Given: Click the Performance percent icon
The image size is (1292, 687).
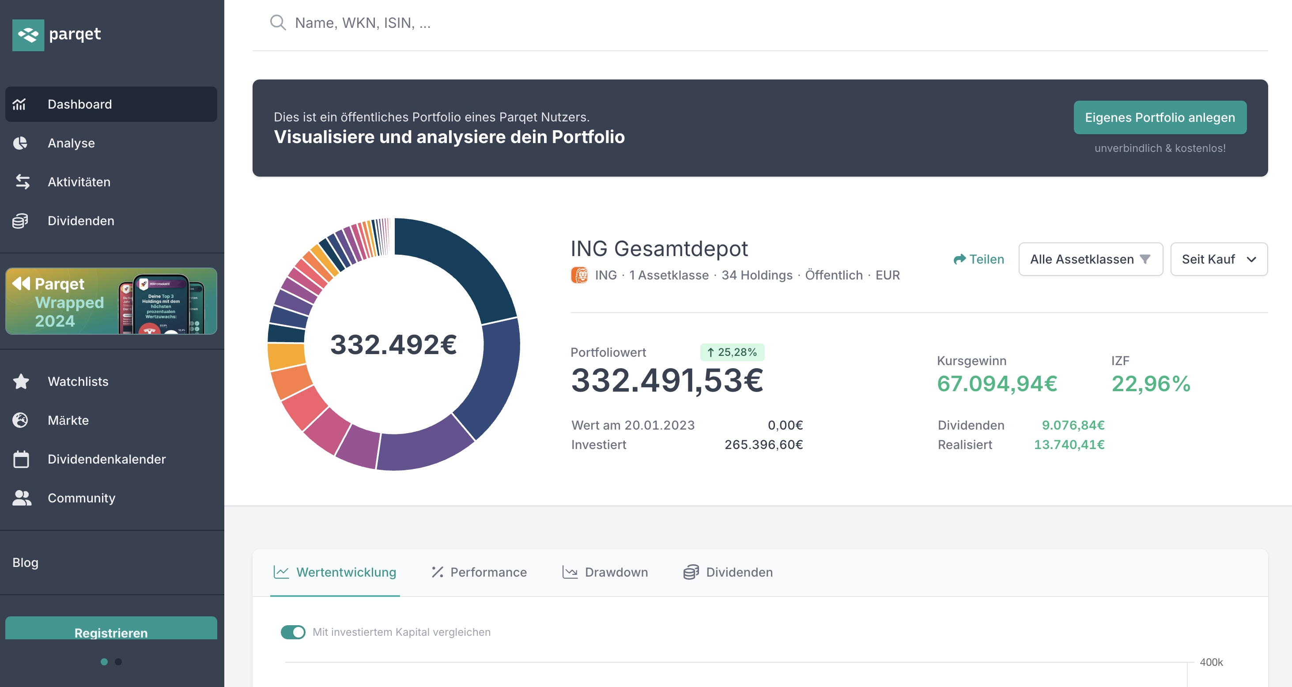Looking at the screenshot, I should tap(437, 572).
